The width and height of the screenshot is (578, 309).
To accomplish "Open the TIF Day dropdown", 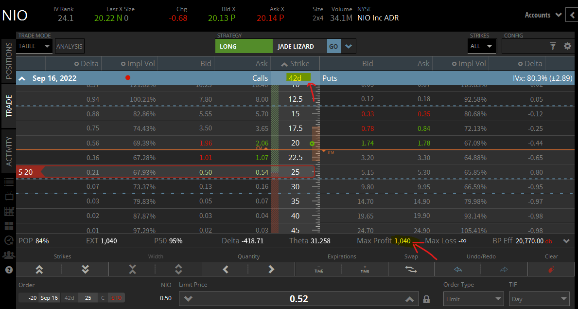I will [539, 299].
